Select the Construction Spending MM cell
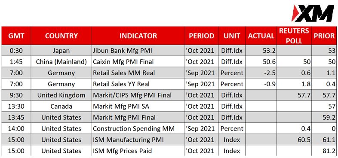 (x=138, y=129)
